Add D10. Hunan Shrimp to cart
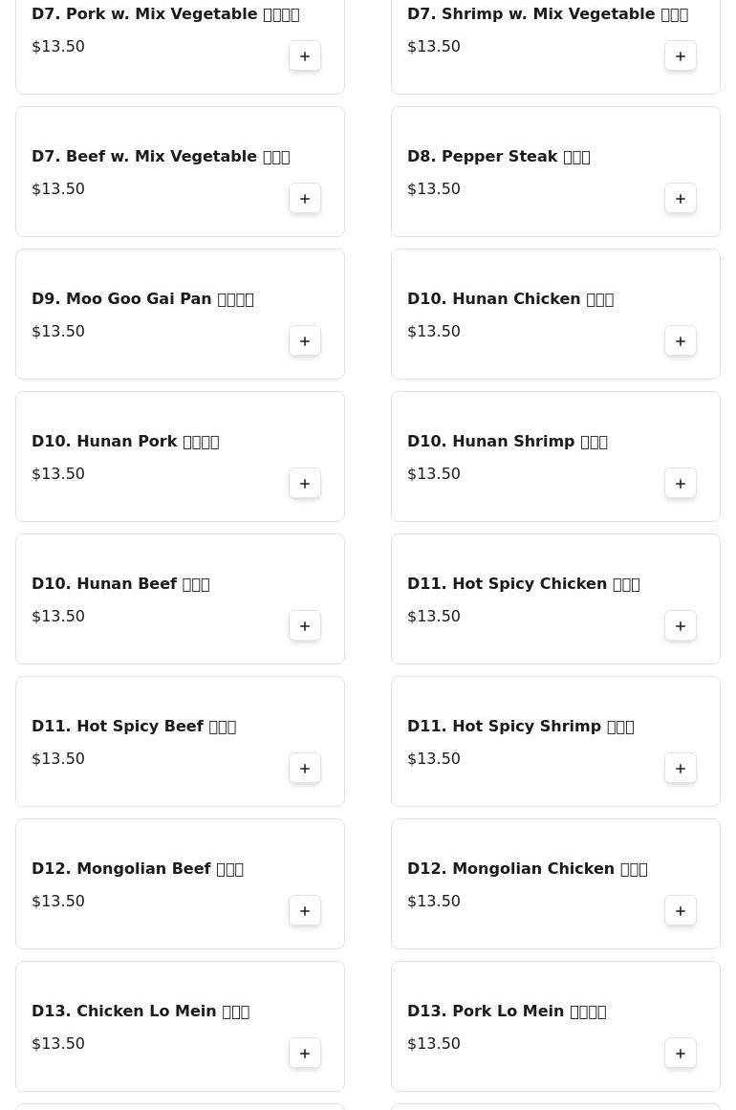 click(x=681, y=483)
